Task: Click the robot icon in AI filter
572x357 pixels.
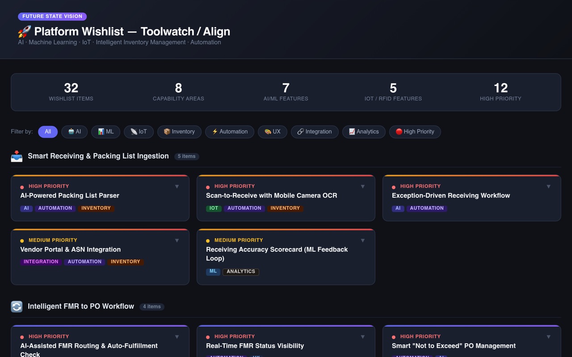Action: (71, 132)
